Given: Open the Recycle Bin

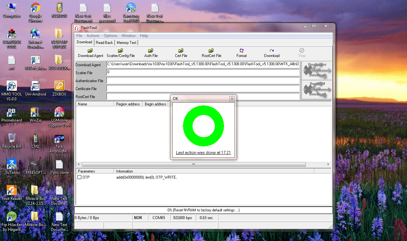Looking at the screenshot, I should point(12,141).
